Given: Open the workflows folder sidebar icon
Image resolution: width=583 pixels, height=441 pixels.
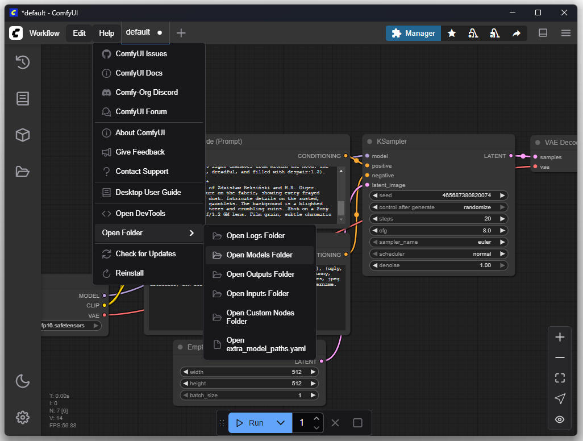Looking at the screenshot, I should click(22, 171).
